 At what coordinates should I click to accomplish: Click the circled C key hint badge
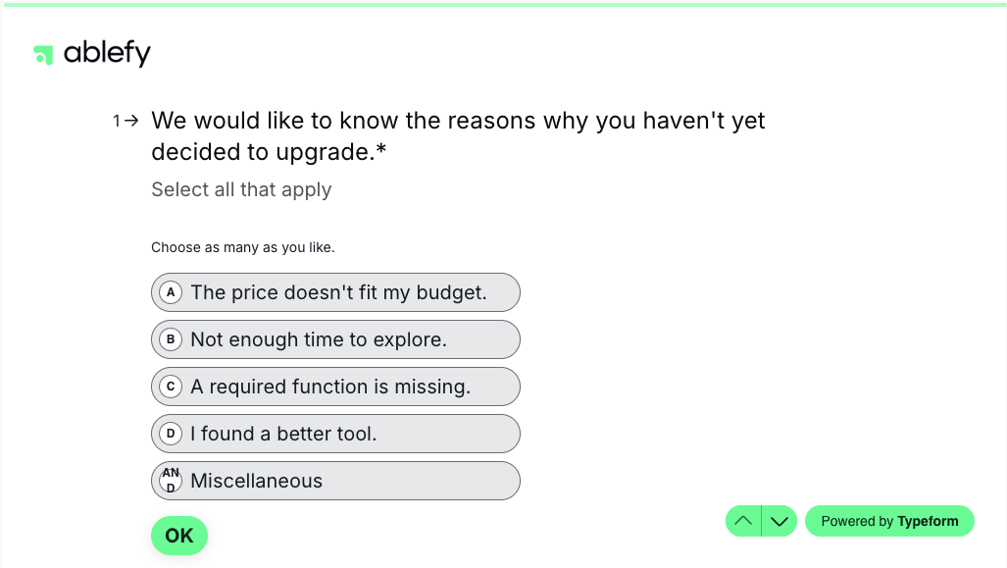click(x=171, y=386)
